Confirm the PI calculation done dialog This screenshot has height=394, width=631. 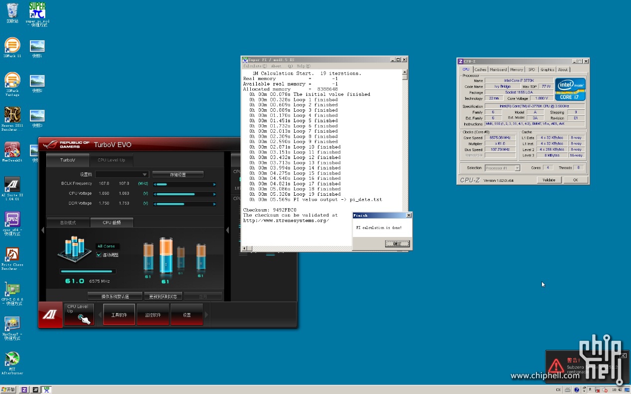click(x=397, y=243)
